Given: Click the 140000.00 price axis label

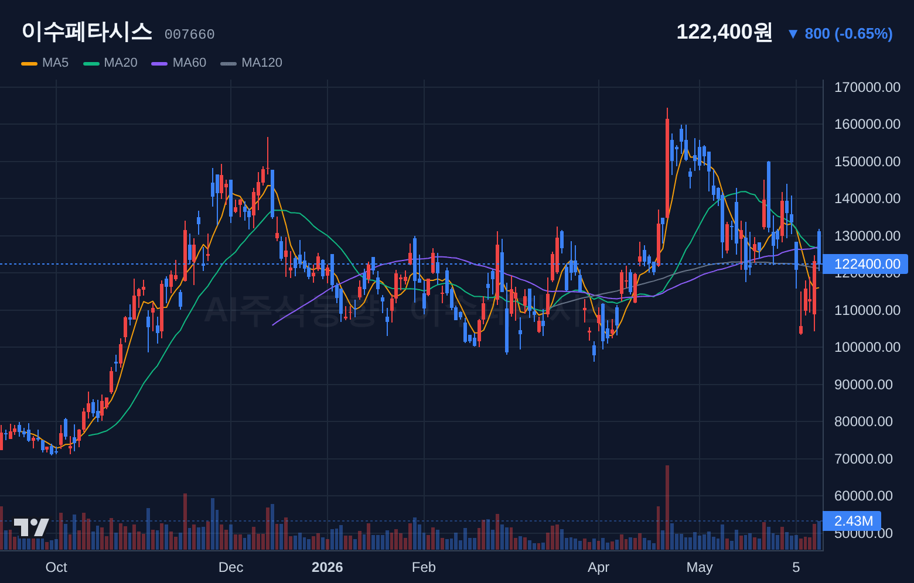Looking at the screenshot, I should pyautogui.click(x=867, y=198).
